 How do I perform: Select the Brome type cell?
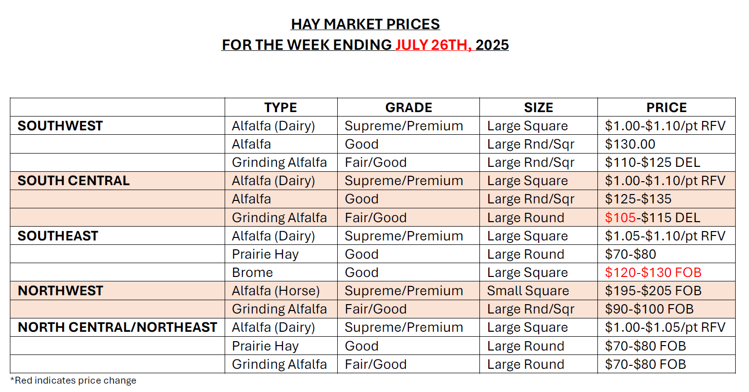[252, 273]
